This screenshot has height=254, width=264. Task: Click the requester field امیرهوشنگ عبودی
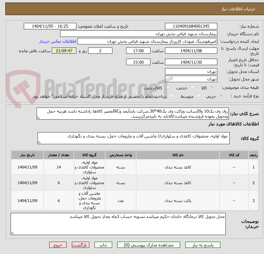click(x=147, y=41)
